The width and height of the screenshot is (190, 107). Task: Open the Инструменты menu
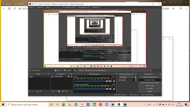coord(84,7)
